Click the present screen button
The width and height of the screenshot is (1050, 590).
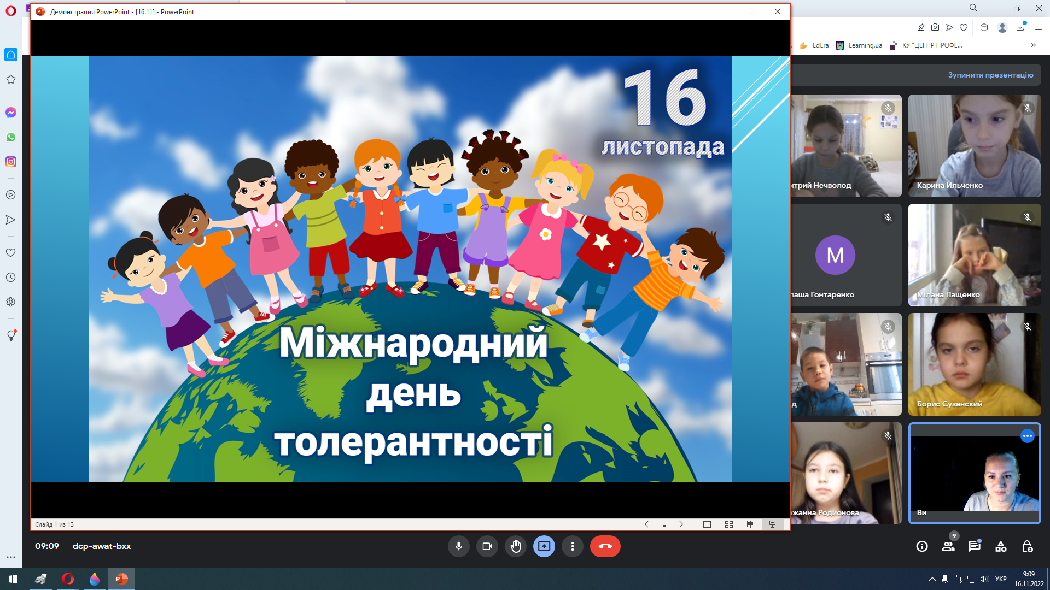pos(544,546)
